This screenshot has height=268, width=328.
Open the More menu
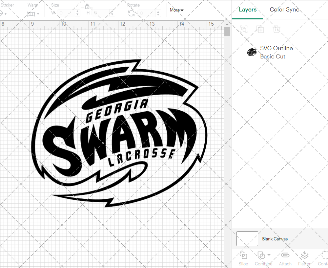click(176, 10)
